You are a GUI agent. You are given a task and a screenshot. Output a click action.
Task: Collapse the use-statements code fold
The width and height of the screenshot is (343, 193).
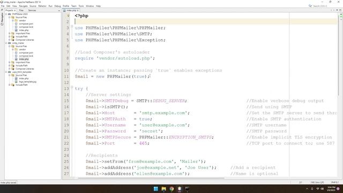(72, 26)
